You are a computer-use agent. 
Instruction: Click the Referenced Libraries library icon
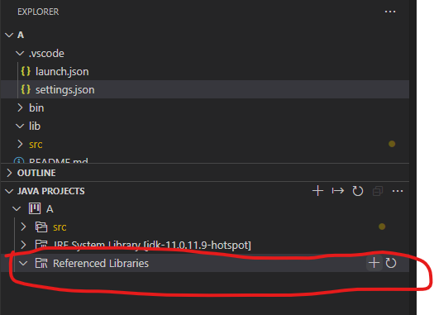[41, 263]
